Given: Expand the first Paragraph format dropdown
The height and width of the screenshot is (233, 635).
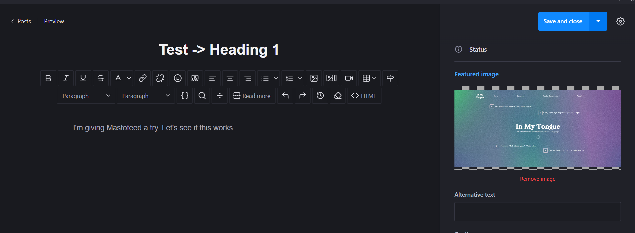Looking at the screenshot, I should 86,96.
